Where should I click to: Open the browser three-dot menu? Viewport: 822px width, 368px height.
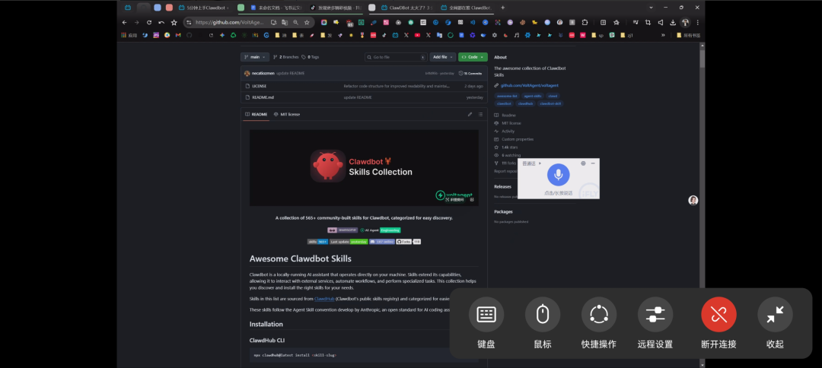[x=697, y=23]
